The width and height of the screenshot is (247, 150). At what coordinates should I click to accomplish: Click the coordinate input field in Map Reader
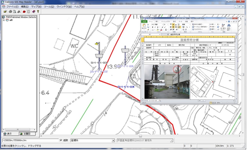coord(30,140)
